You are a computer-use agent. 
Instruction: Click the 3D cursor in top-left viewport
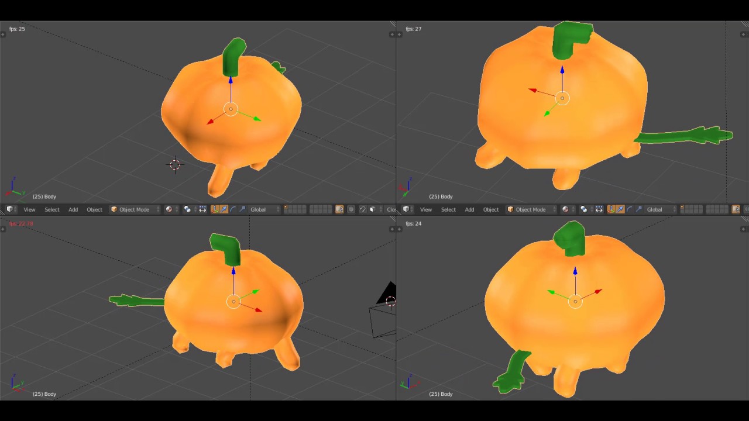(175, 165)
